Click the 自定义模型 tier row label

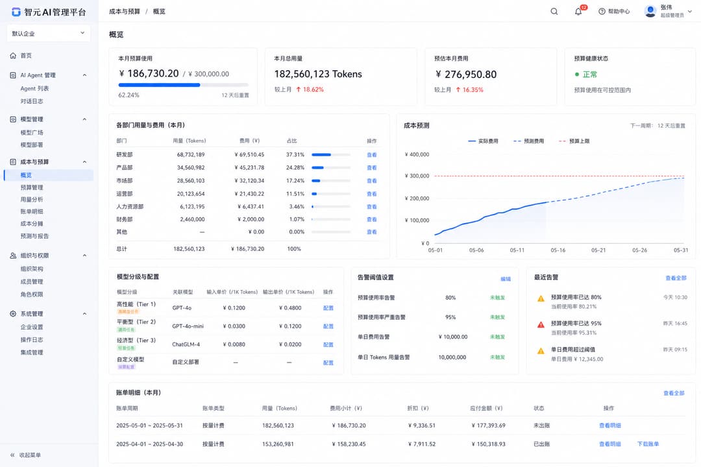point(130,359)
